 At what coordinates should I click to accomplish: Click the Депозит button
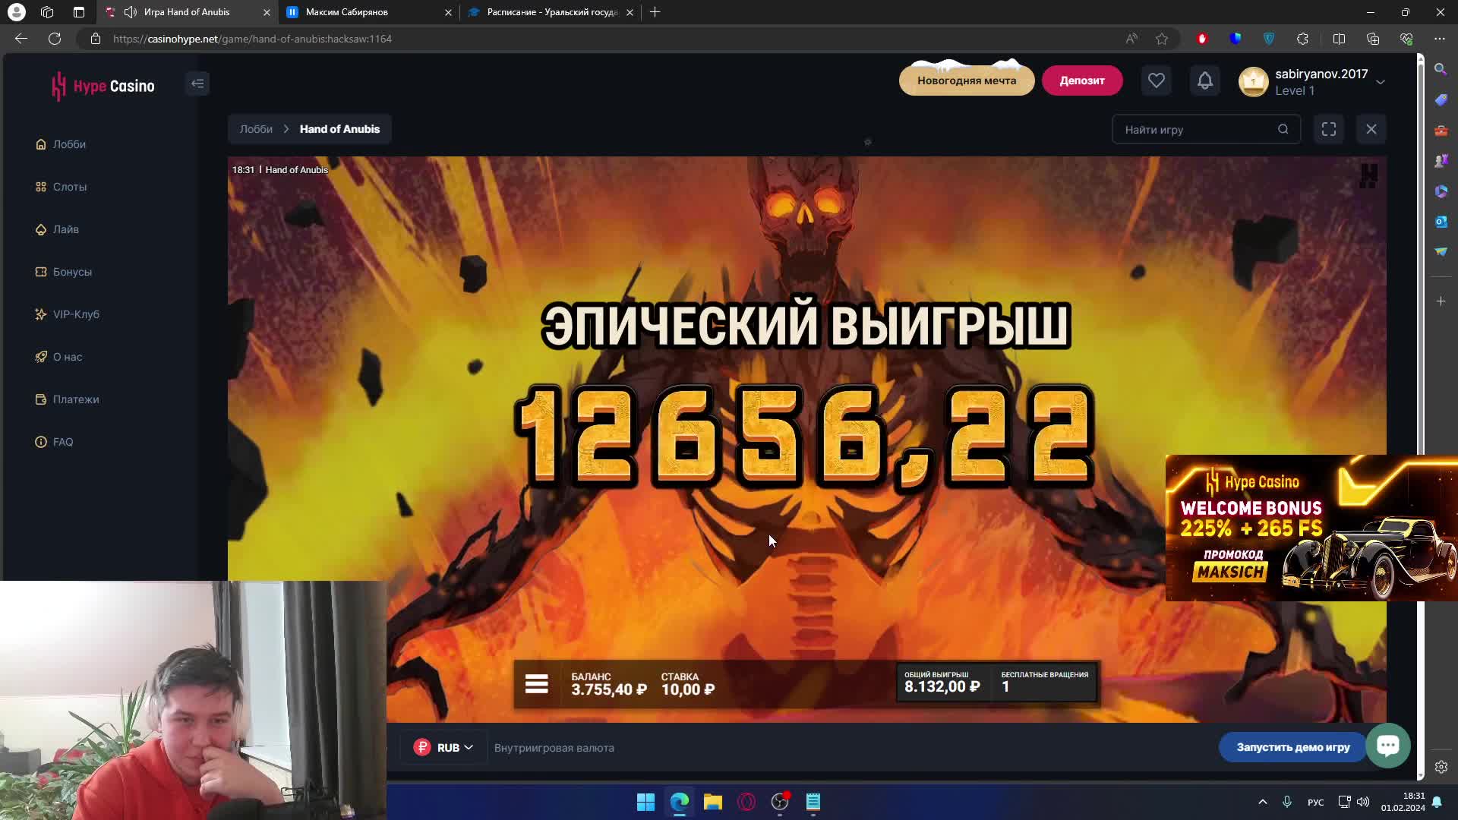click(1082, 80)
